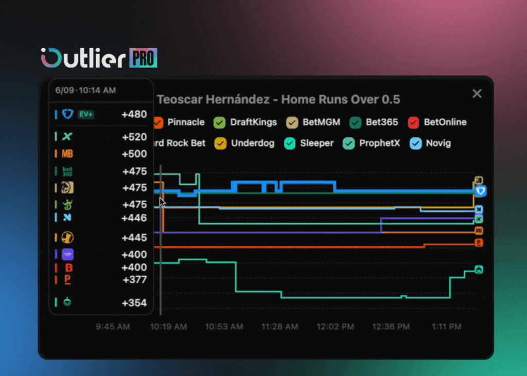Screen dimensions: 527x376
Task: Click the Pinnacle marker at chart line end
Action: coord(479,242)
